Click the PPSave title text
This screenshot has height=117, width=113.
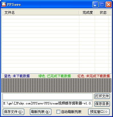(x=14, y=5)
